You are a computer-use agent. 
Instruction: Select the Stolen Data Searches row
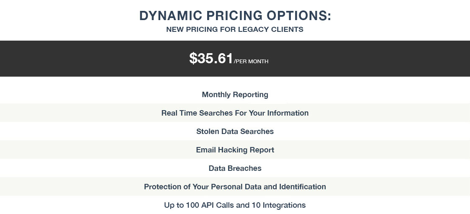(235, 131)
